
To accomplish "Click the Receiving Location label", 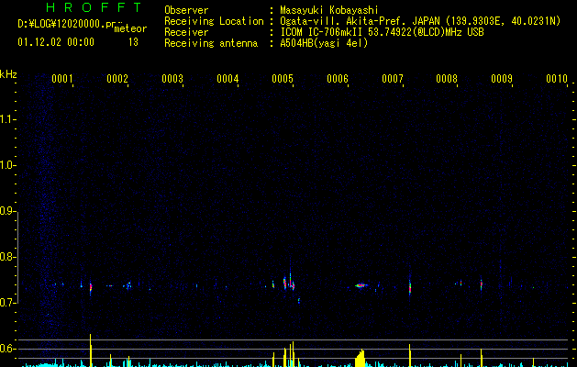I will click(214, 21).
